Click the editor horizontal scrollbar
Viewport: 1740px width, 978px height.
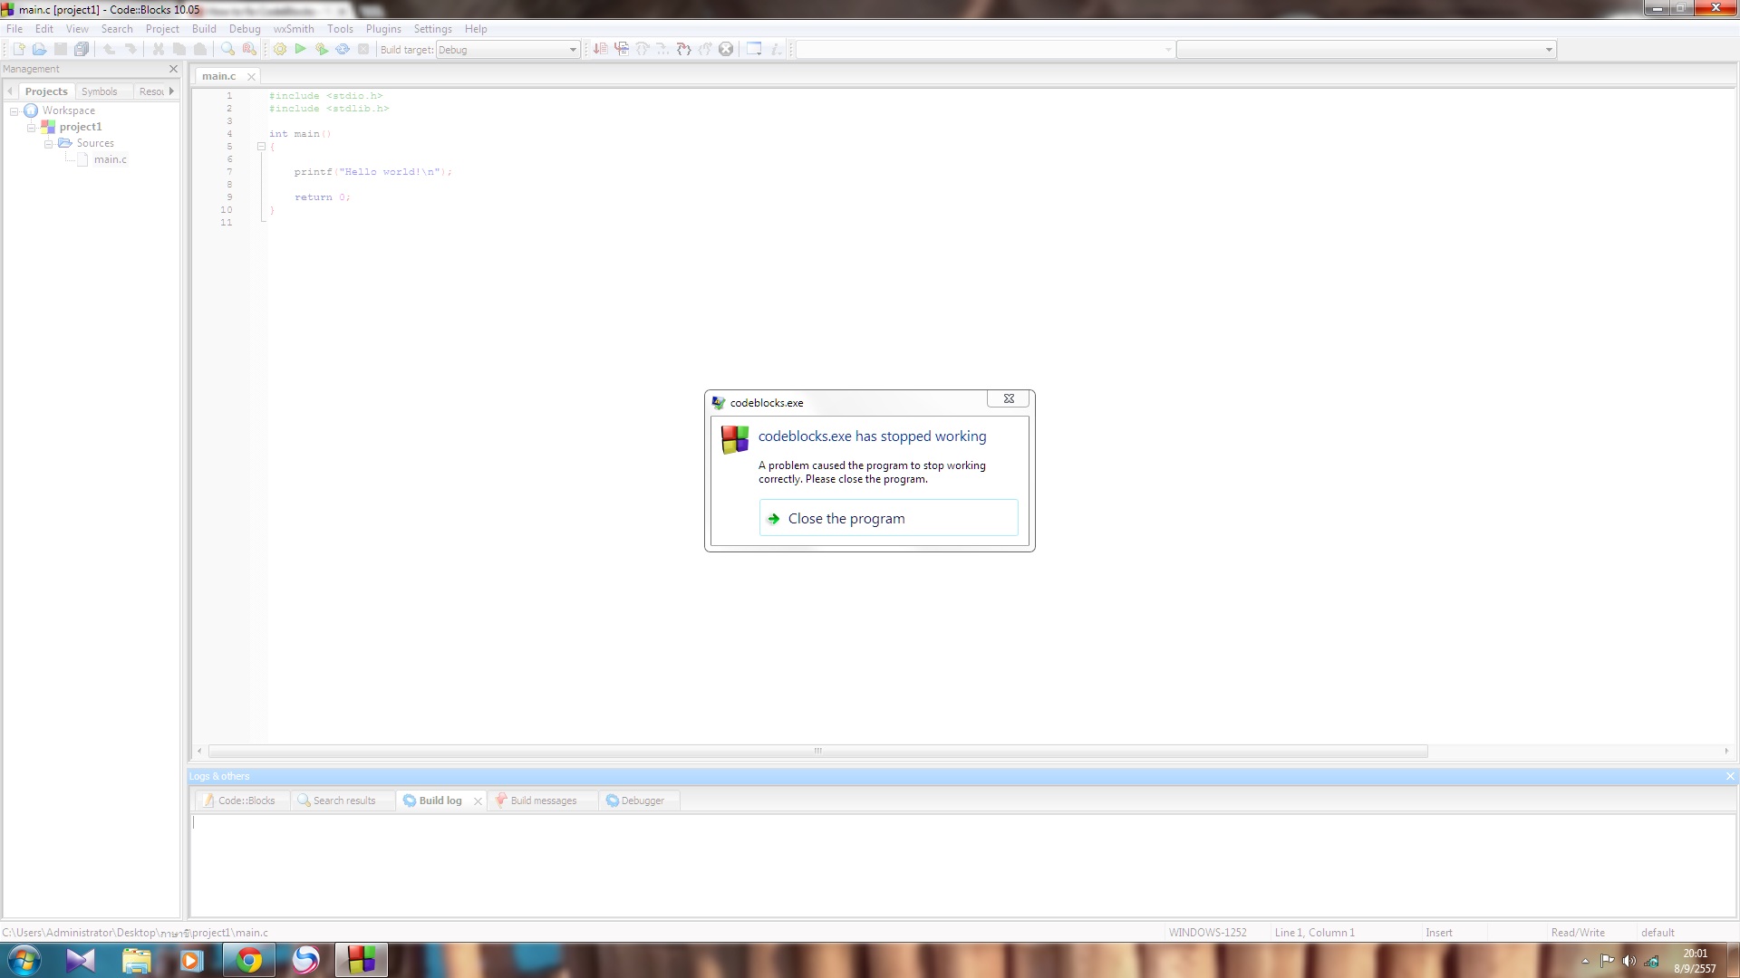(x=817, y=751)
